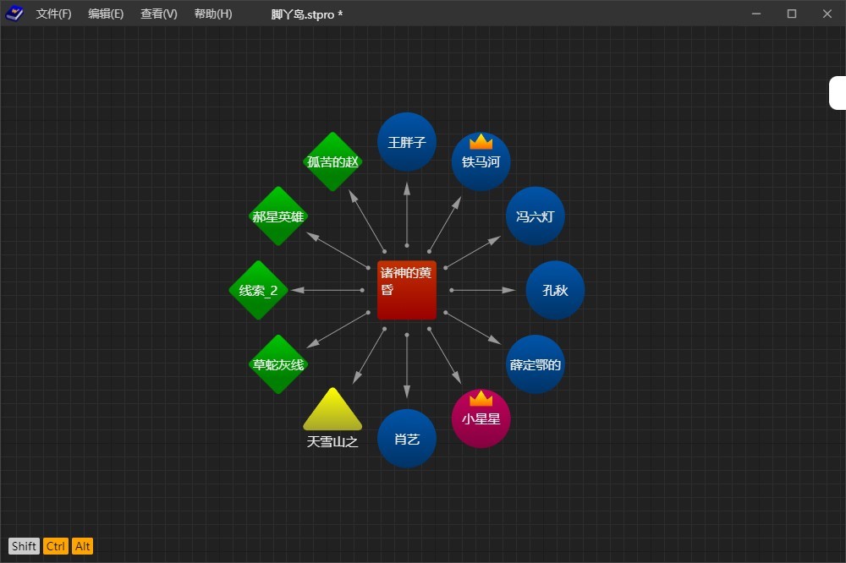Screen dimensions: 846x563
Task: Toggle the Ctrl modifier key indicator
Action: (56, 546)
